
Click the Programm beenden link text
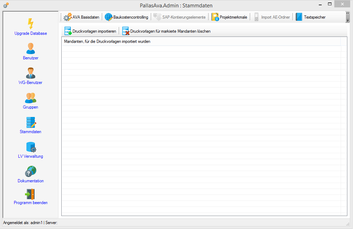coord(31,203)
